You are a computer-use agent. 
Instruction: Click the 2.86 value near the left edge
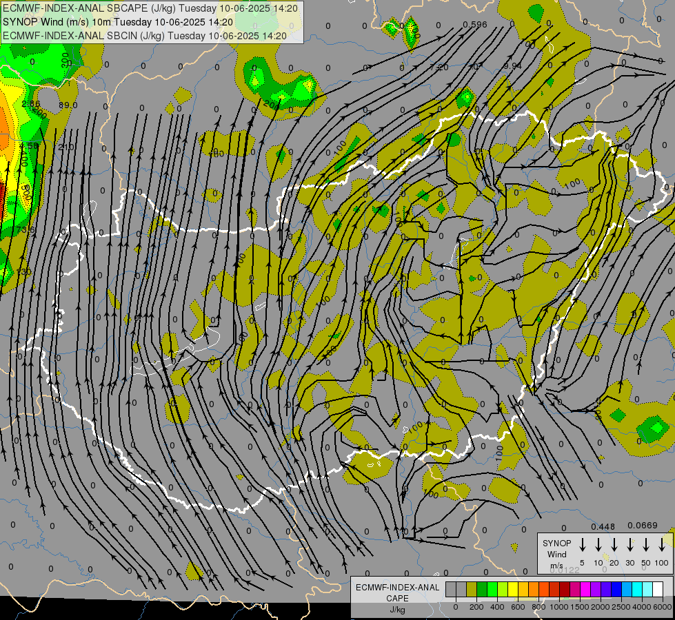click(x=30, y=104)
